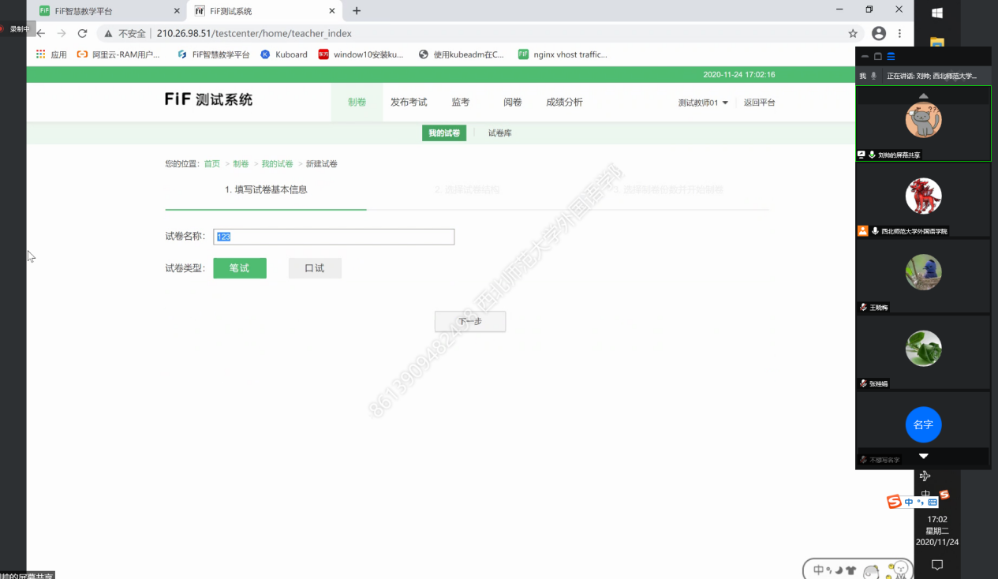Expand the 测试教师01 user dropdown

click(x=703, y=103)
